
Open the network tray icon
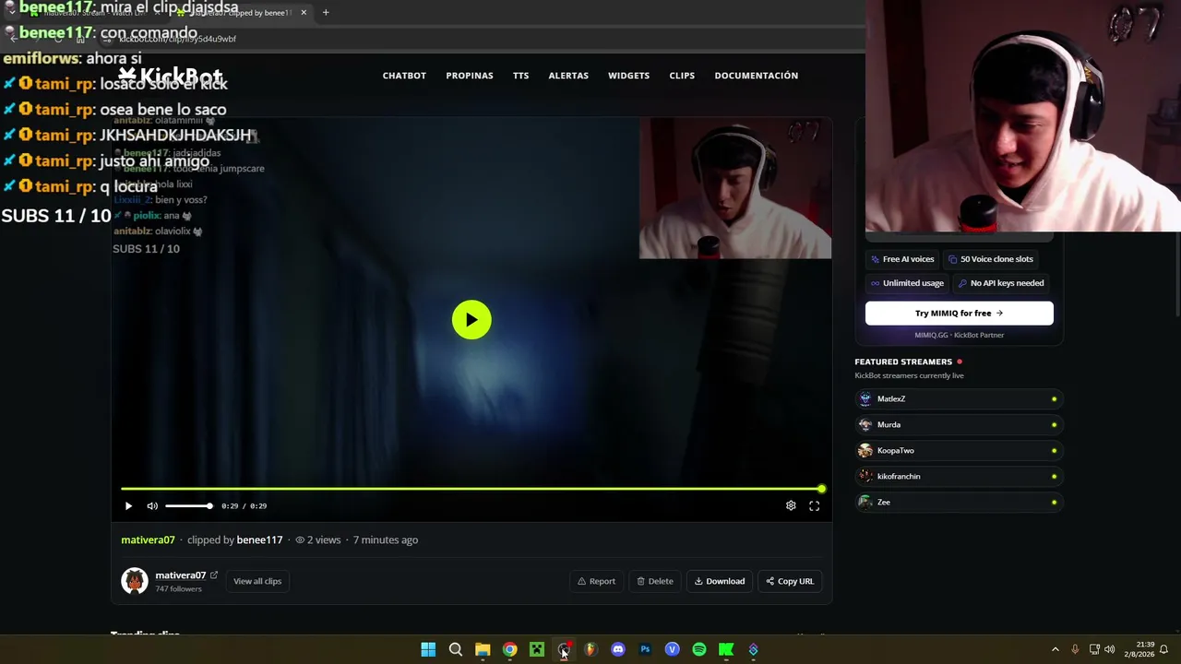click(1094, 649)
